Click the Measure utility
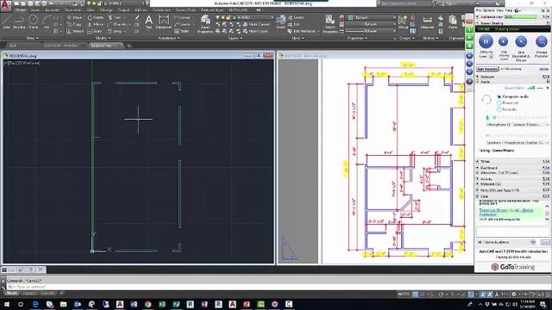The image size is (552, 310). pyautogui.click(x=427, y=22)
